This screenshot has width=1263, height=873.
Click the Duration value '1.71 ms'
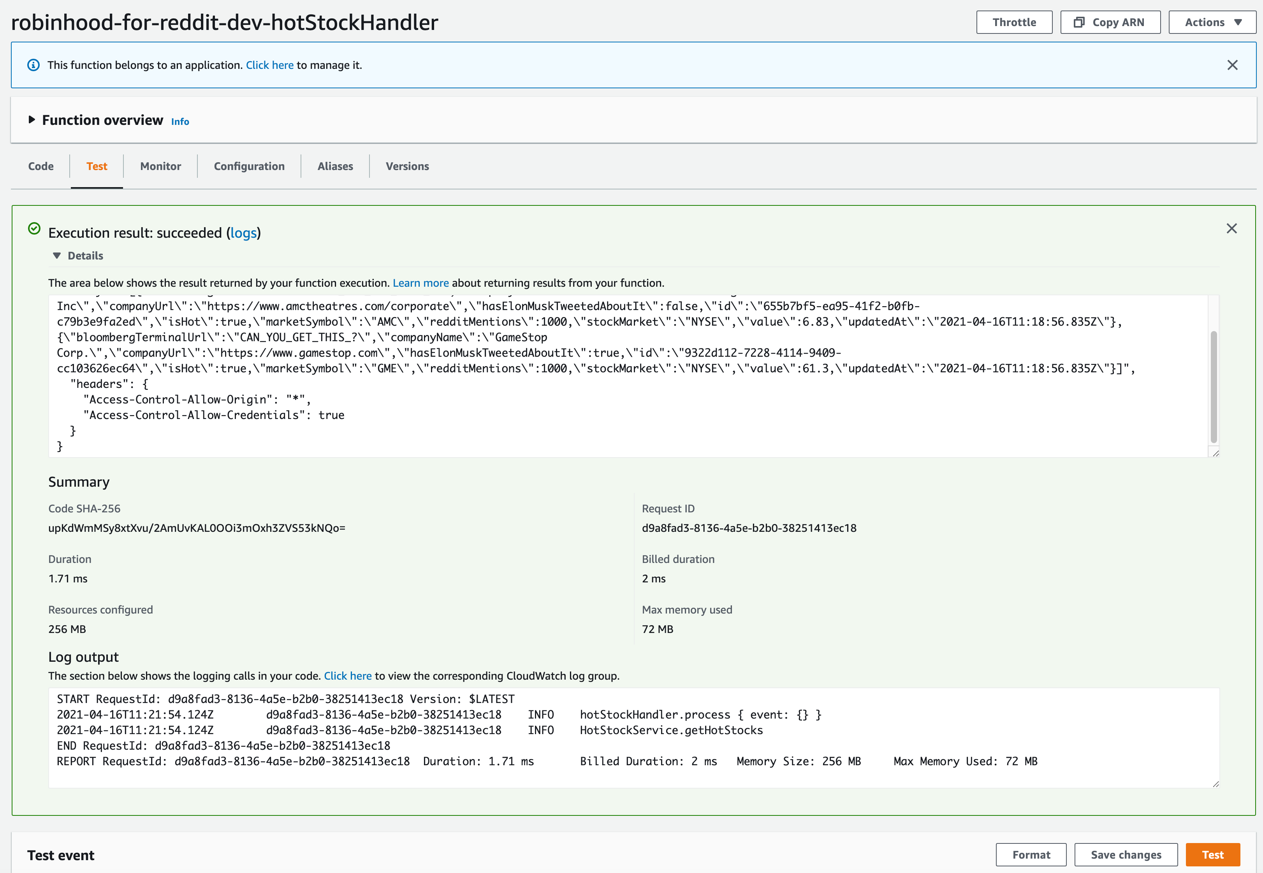(68, 578)
